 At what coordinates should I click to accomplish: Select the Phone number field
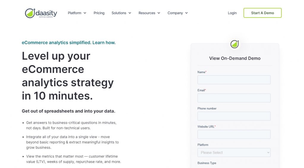(x=234, y=116)
